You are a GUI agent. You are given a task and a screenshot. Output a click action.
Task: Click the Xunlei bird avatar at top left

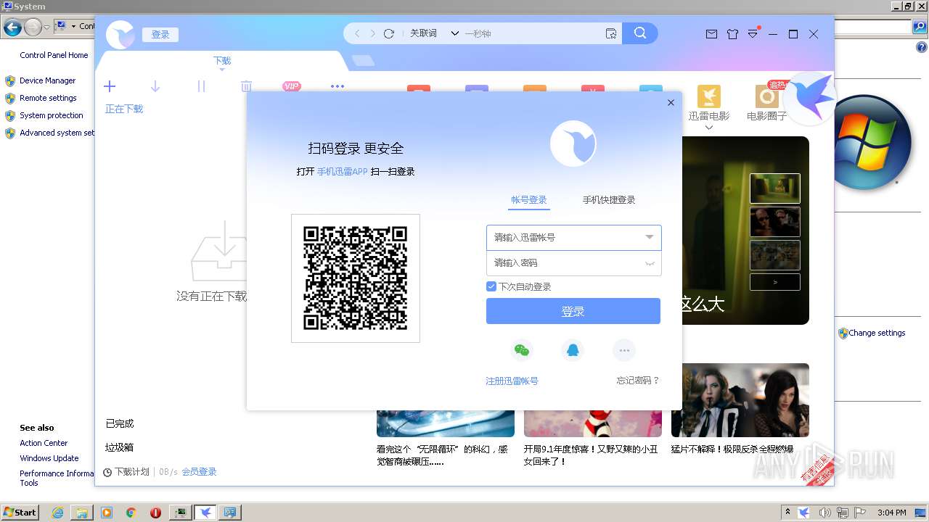coord(120,35)
